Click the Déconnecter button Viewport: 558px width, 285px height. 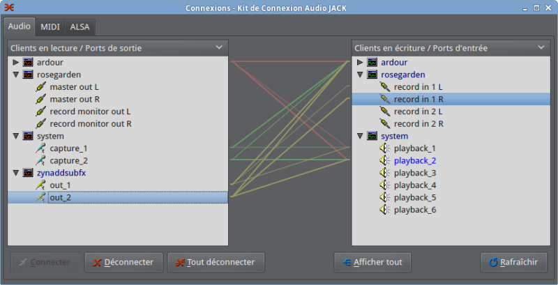[x=123, y=262]
